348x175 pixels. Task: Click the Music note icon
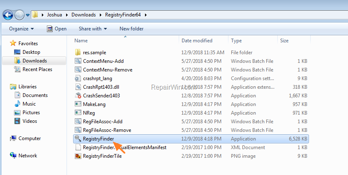(17, 104)
